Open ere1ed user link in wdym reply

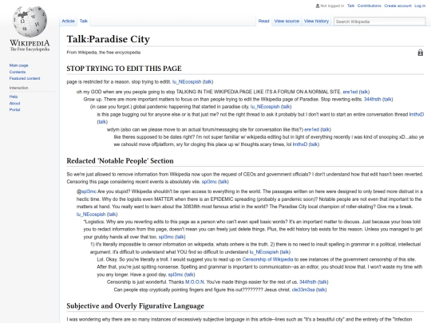(x=312, y=130)
